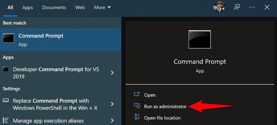Click the Open file location folder icon

137,117
